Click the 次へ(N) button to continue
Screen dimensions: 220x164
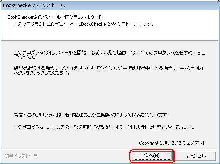pos(152,156)
